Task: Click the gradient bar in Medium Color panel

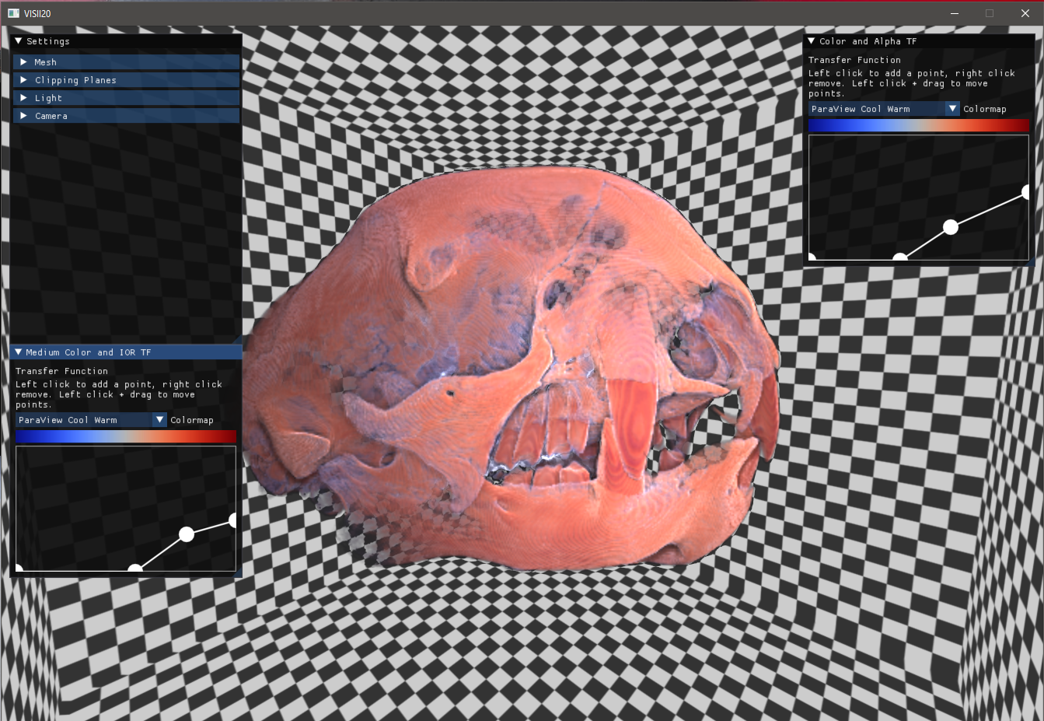Action: (x=125, y=437)
